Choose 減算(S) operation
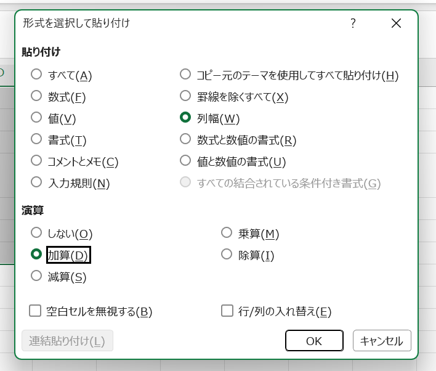Viewport: 436px width, 371px height. point(36,276)
